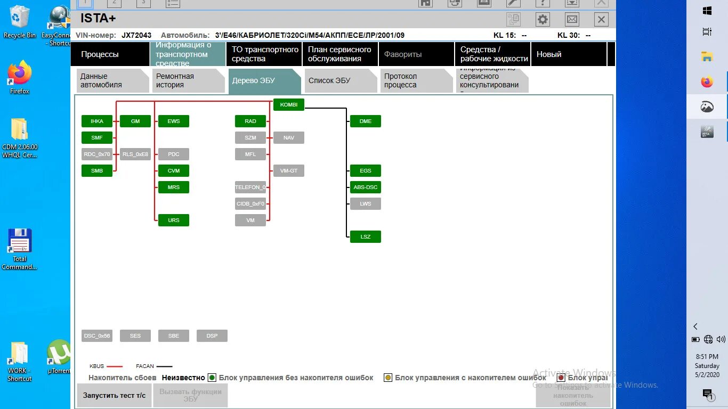Image resolution: width=728 pixels, height=409 pixels.
Task: Select the gray LWS control unit
Action: click(366, 203)
